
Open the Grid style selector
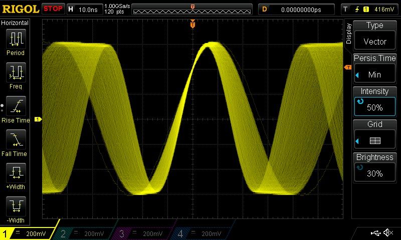coord(374,135)
